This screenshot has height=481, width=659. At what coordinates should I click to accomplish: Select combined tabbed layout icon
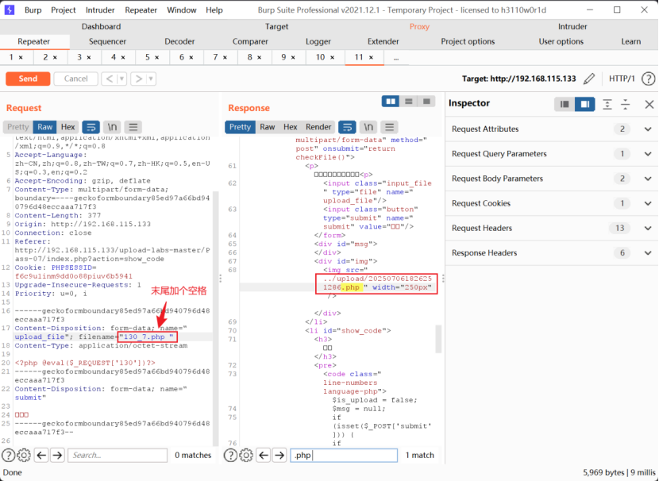point(426,102)
